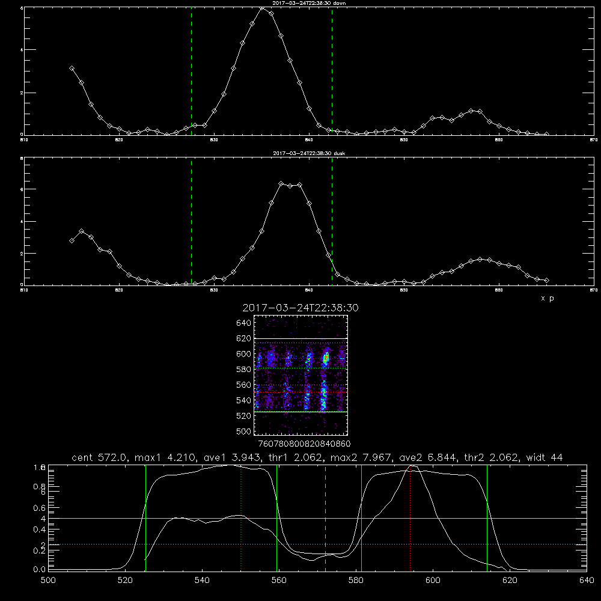The height and width of the screenshot is (601, 601).
Task: Click the green vertical line near 559 in the bottom plot
Action: point(276,517)
